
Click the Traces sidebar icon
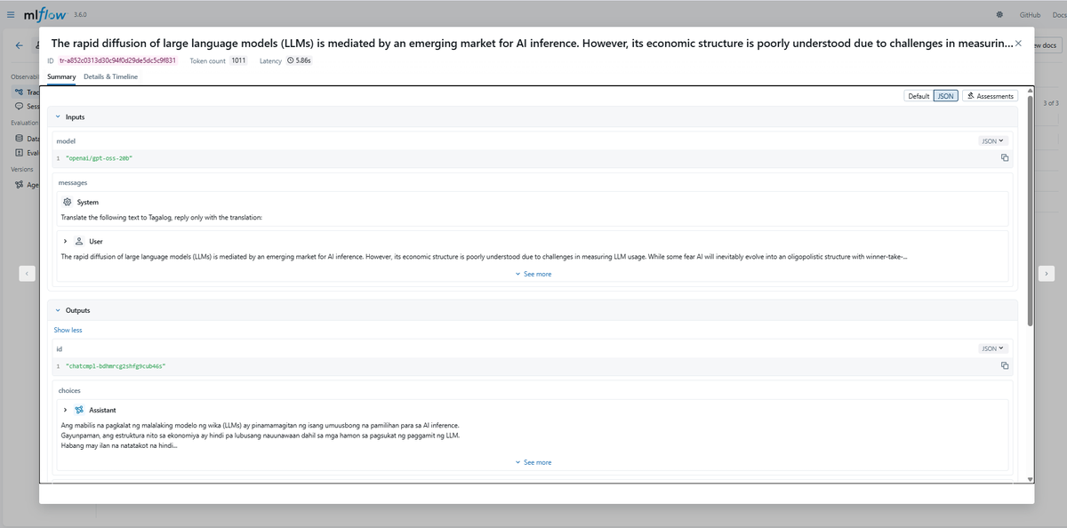tap(20, 92)
